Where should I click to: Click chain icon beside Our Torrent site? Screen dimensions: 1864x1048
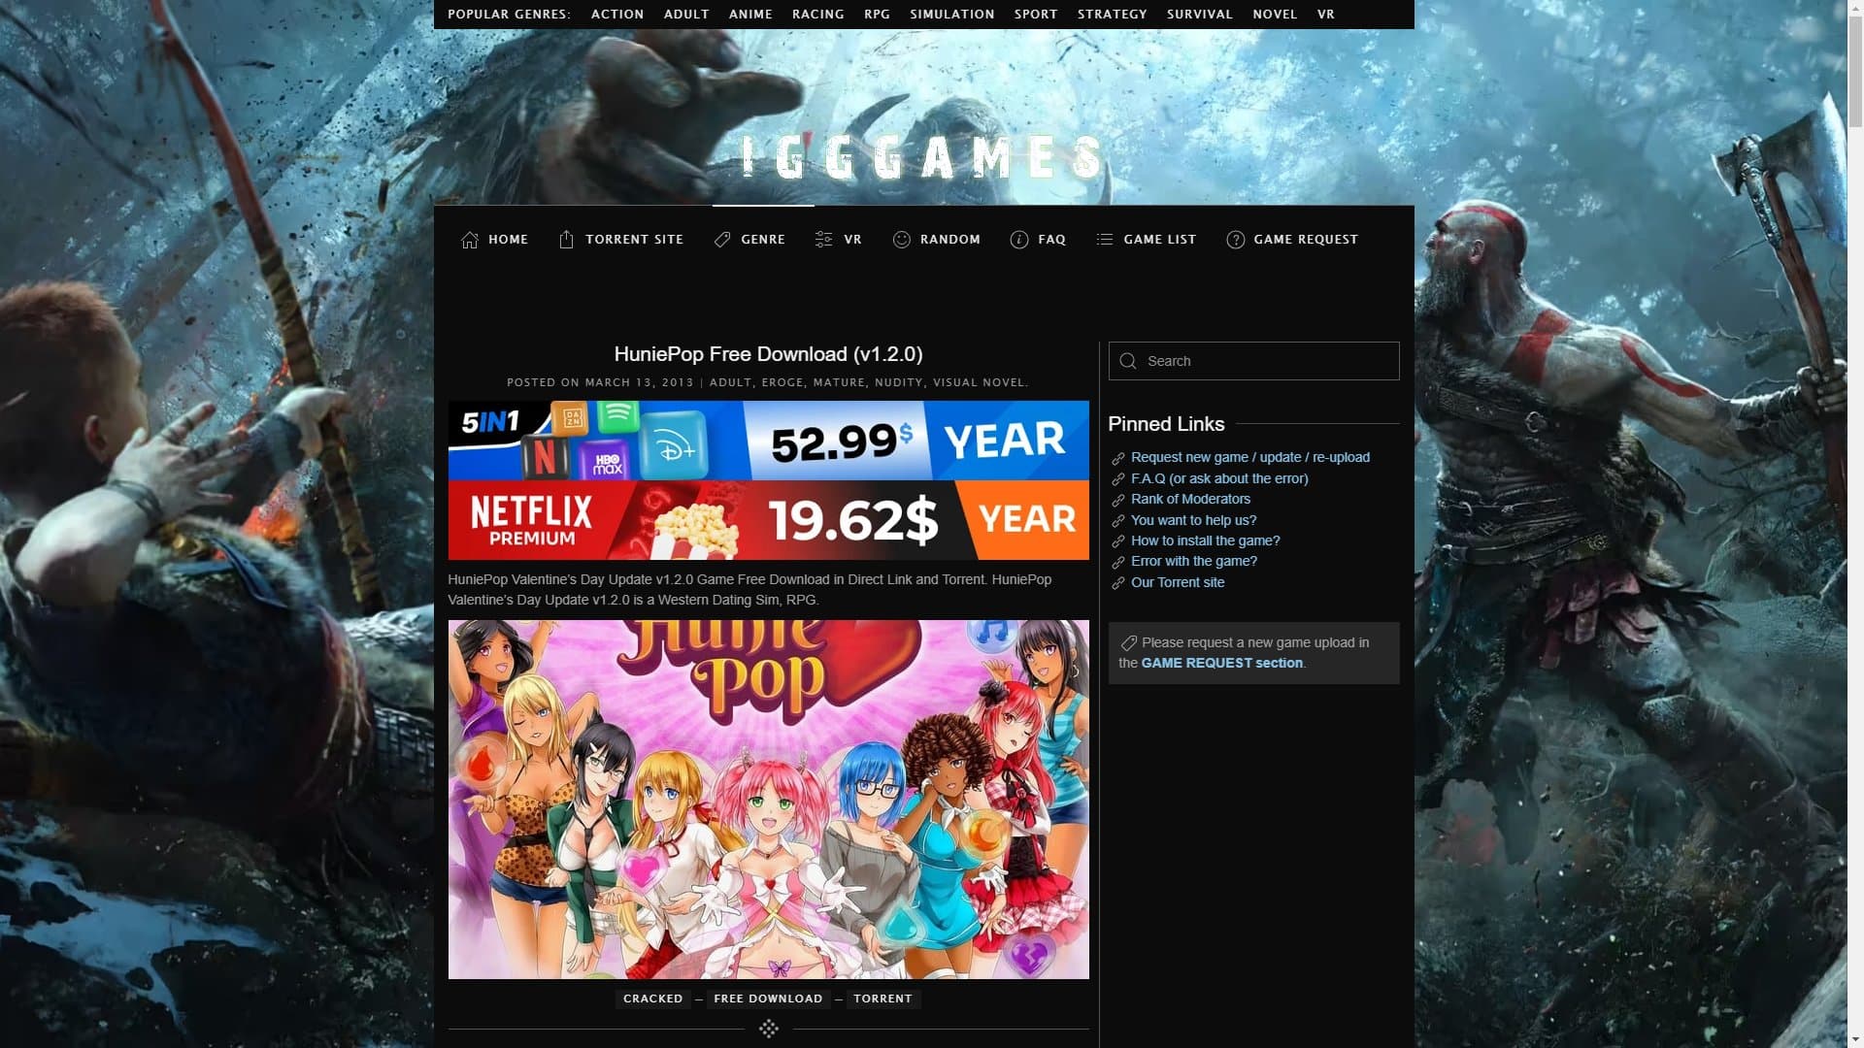click(1118, 584)
